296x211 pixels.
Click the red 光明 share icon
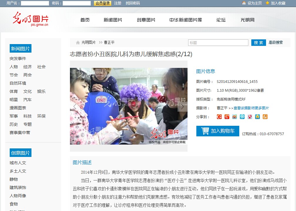pos(227,117)
